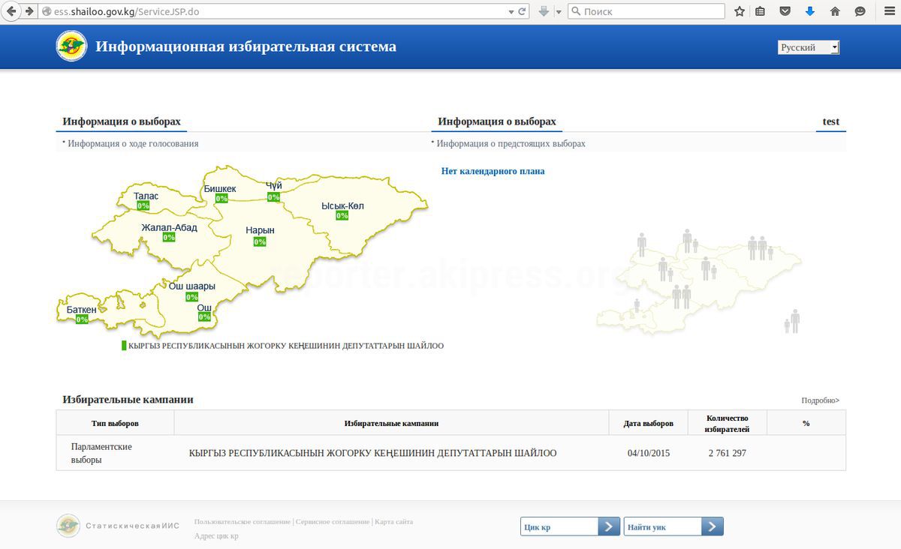This screenshot has height=549, width=901.
Task: Click the election commission logo in header
Action: click(x=71, y=46)
